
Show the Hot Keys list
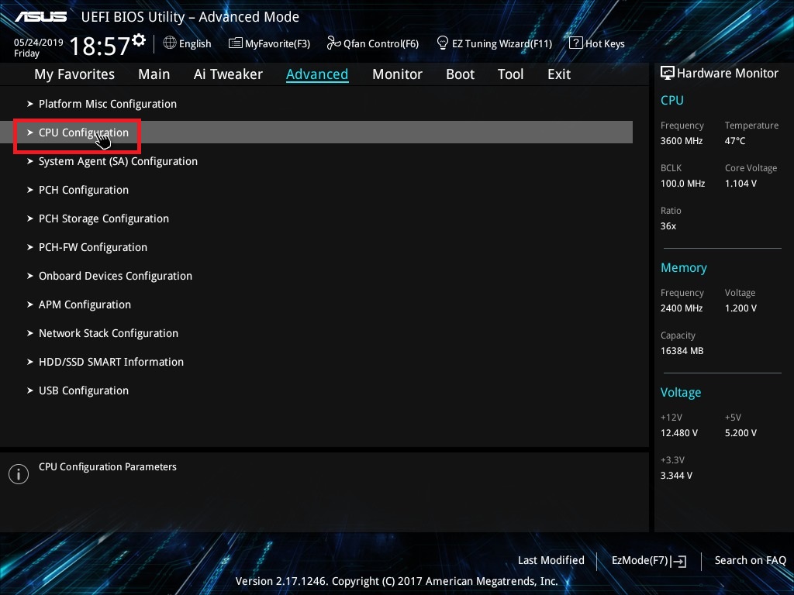click(605, 43)
